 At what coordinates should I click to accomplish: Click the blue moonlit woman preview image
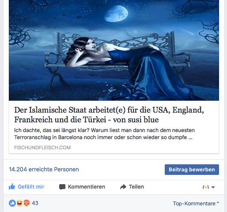coord(114,50)
